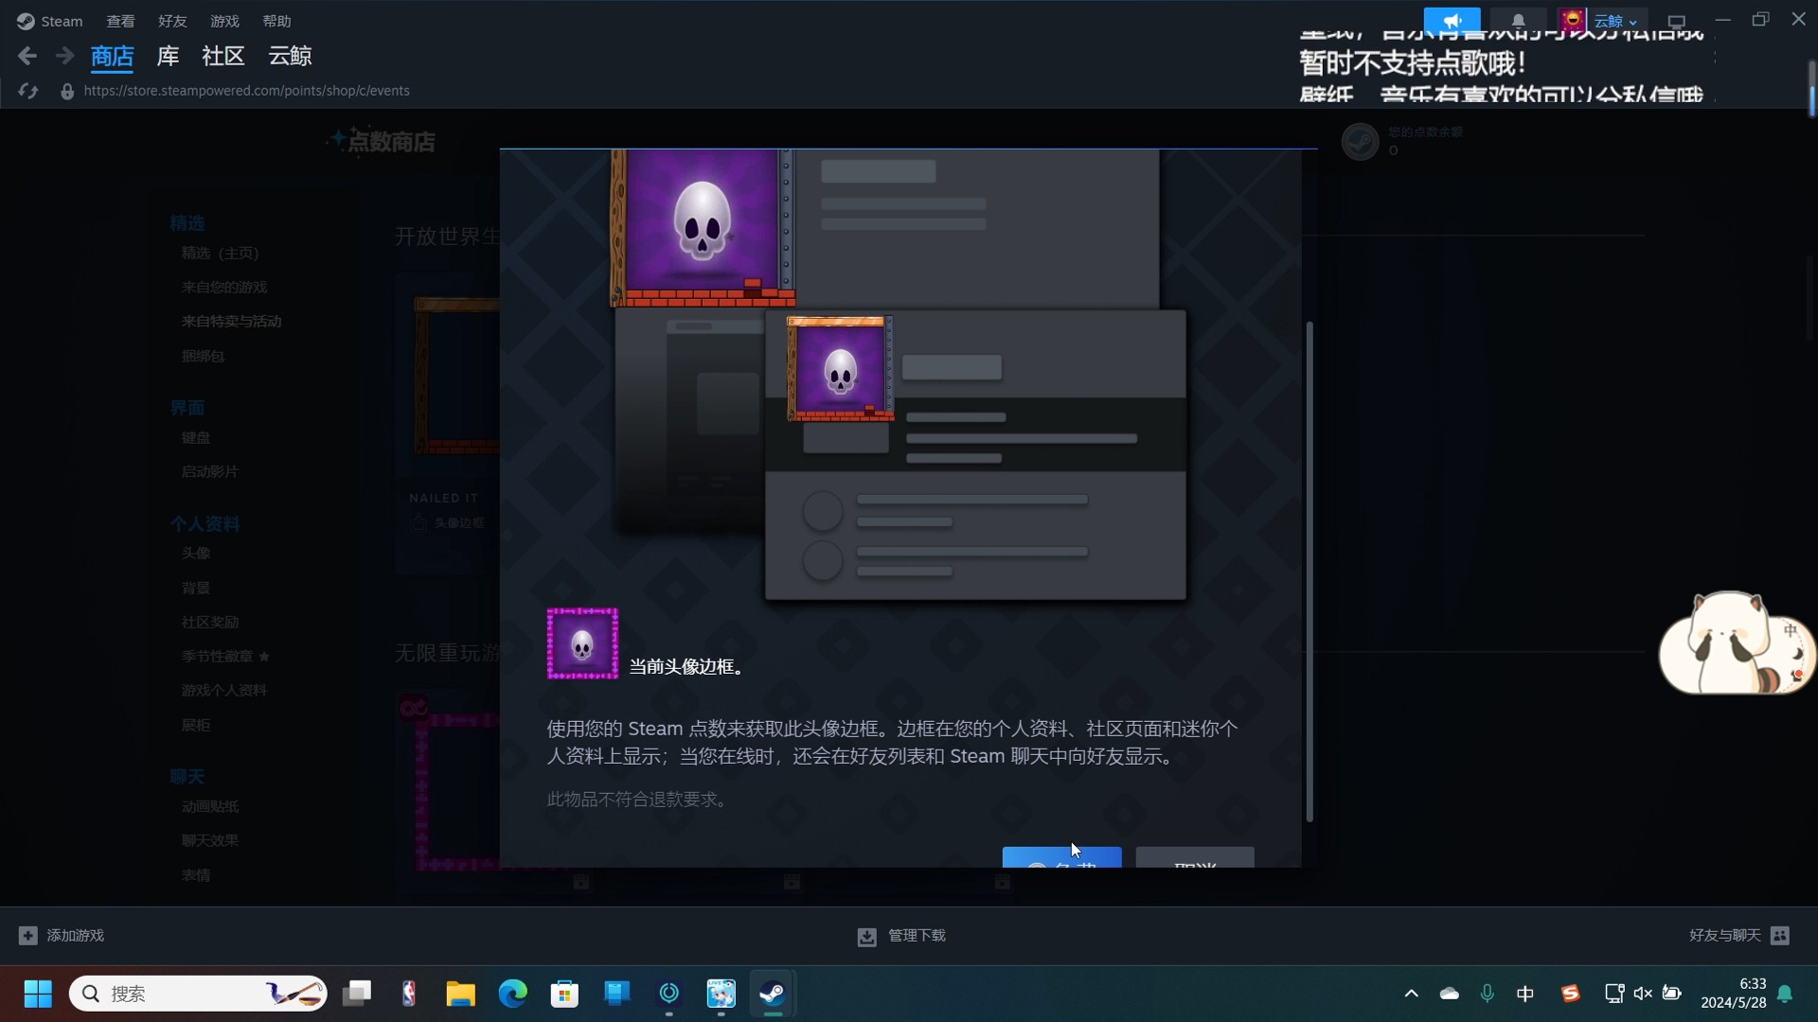Reload the current store page
The image size is (1818, 1022).
coord(27,91)
